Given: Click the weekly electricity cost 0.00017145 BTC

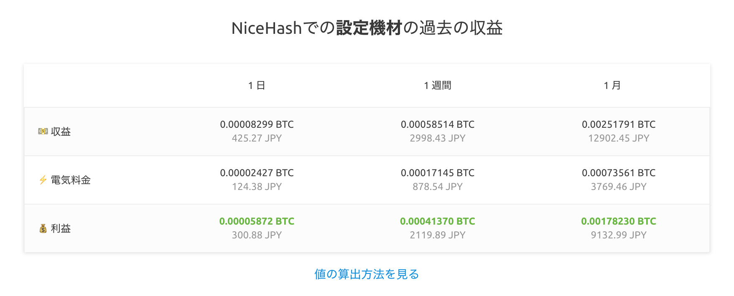Looking at the screenshot, I should (437, 173).
